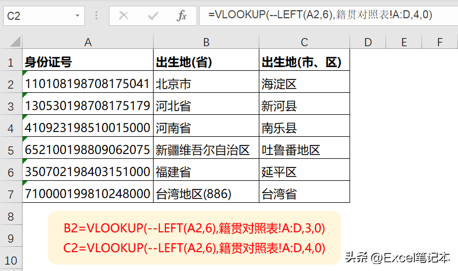Click cell 130530198708175179
458x271 pixels.
pos(88,104)
